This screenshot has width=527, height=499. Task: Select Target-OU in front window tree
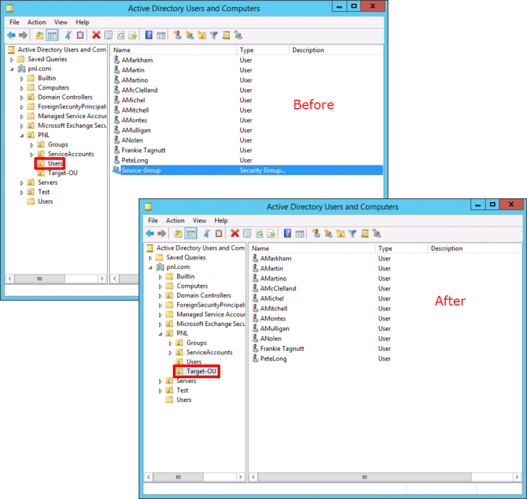(x=201, y=371)
